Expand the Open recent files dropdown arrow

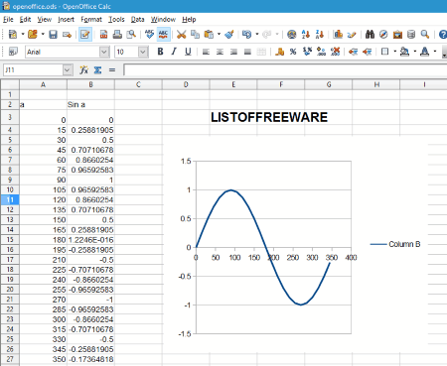click(43, 34)
